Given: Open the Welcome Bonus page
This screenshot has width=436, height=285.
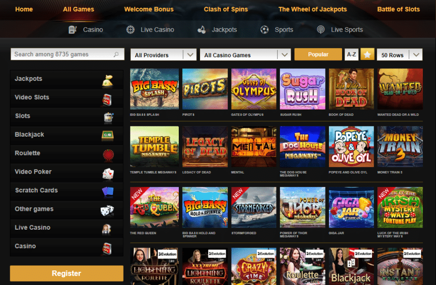Looking at the screenshot, I should [x=149, y=9].
